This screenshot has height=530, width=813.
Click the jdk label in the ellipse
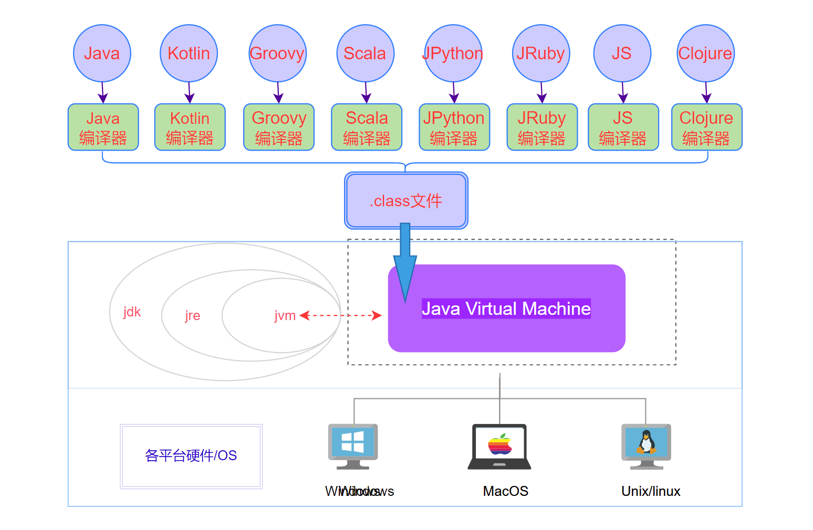click(132, 312)
